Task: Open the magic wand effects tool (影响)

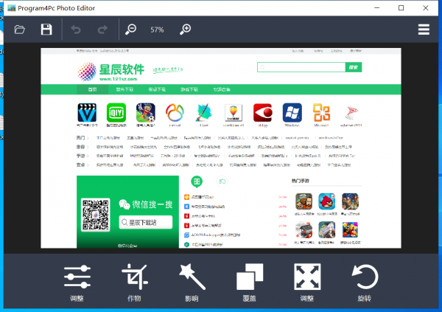Action: coord(192,282)
